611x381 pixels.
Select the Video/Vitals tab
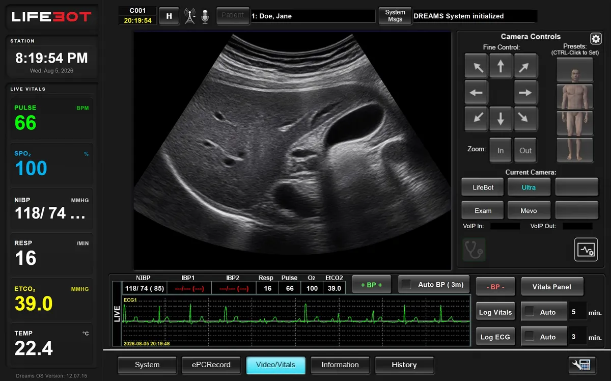[x=275, y=365]
